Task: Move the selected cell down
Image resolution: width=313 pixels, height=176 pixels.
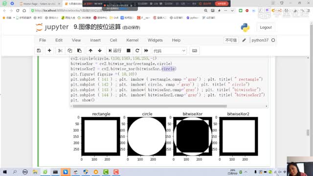Action: (x=100, y=51)
